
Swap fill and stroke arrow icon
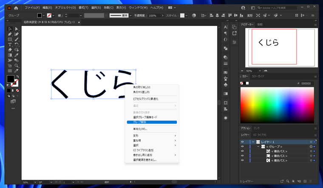[17, 76]
